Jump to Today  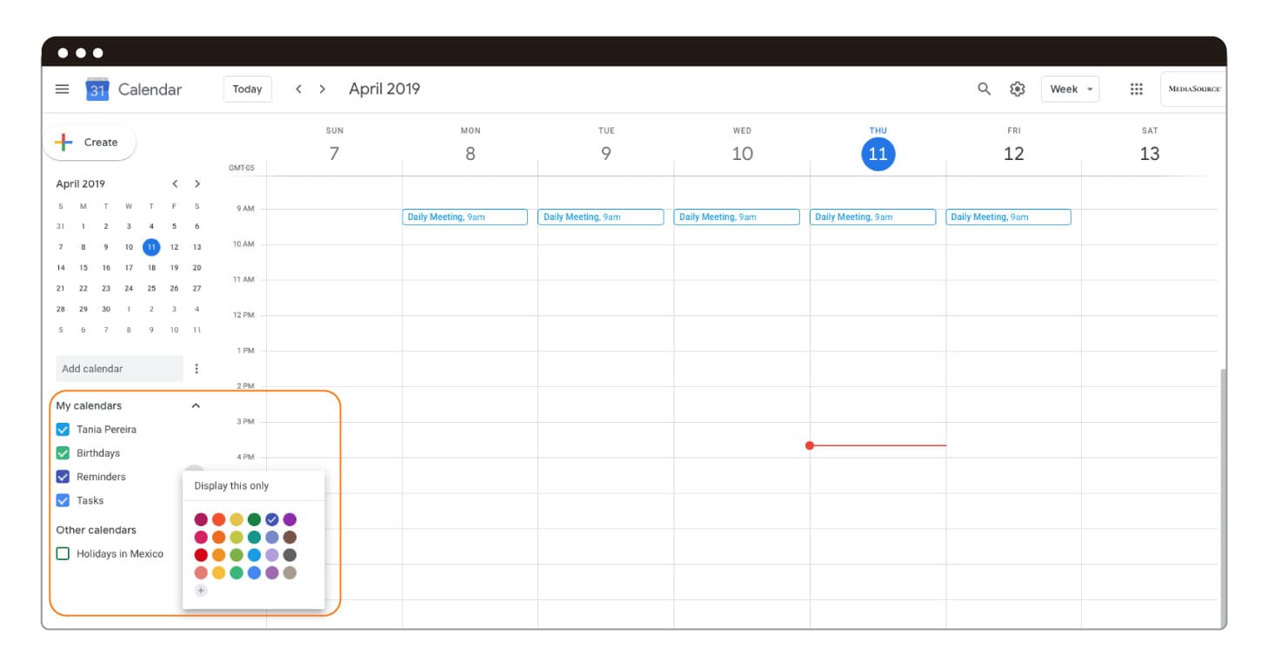coord(247,89)
